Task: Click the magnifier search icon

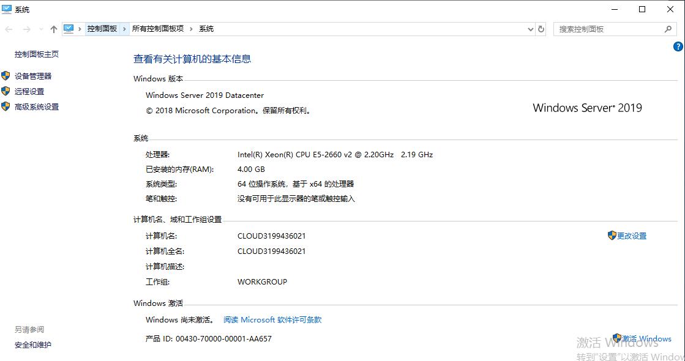Action: 668,29
